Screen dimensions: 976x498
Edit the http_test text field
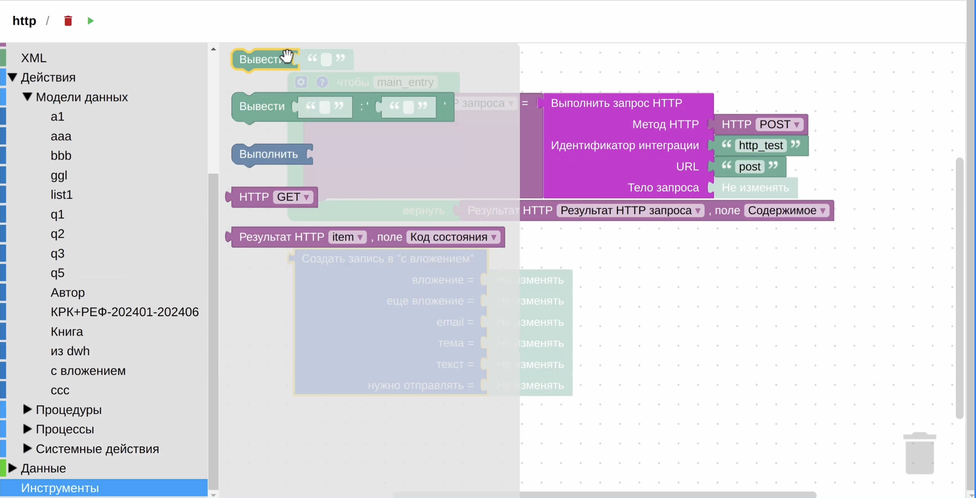point(761,145)
